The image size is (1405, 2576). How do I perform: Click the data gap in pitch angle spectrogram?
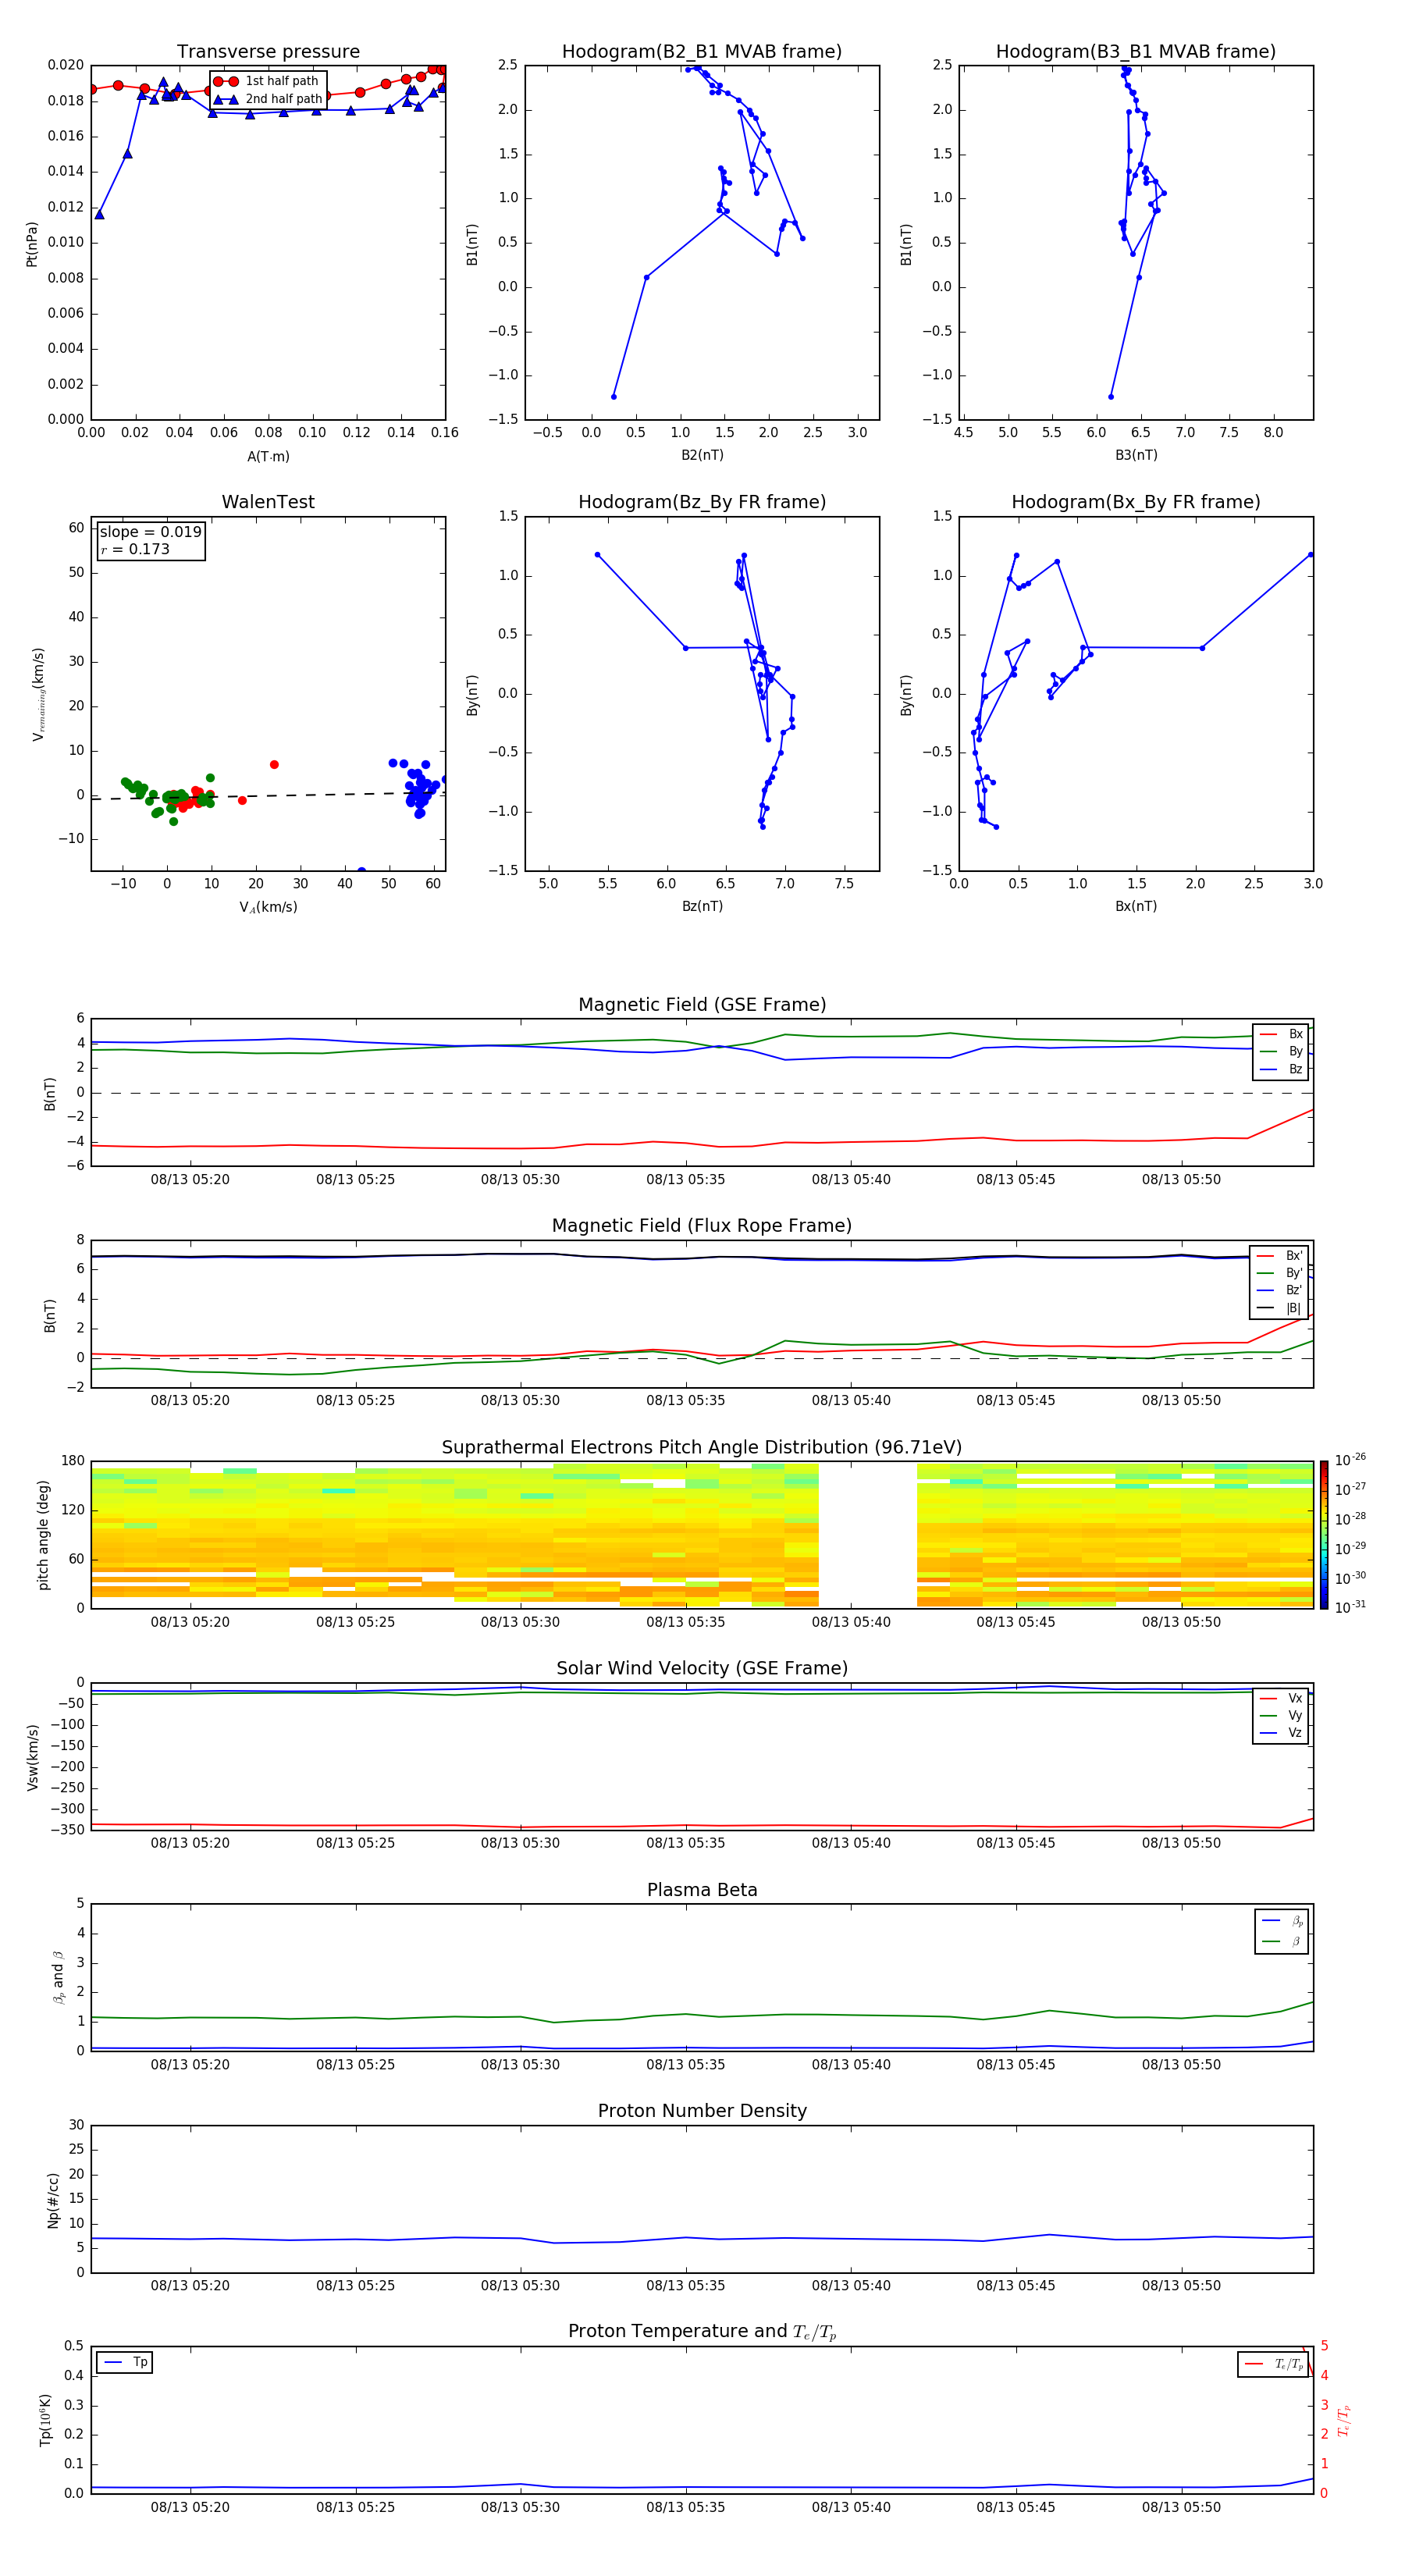point(868,1535)
